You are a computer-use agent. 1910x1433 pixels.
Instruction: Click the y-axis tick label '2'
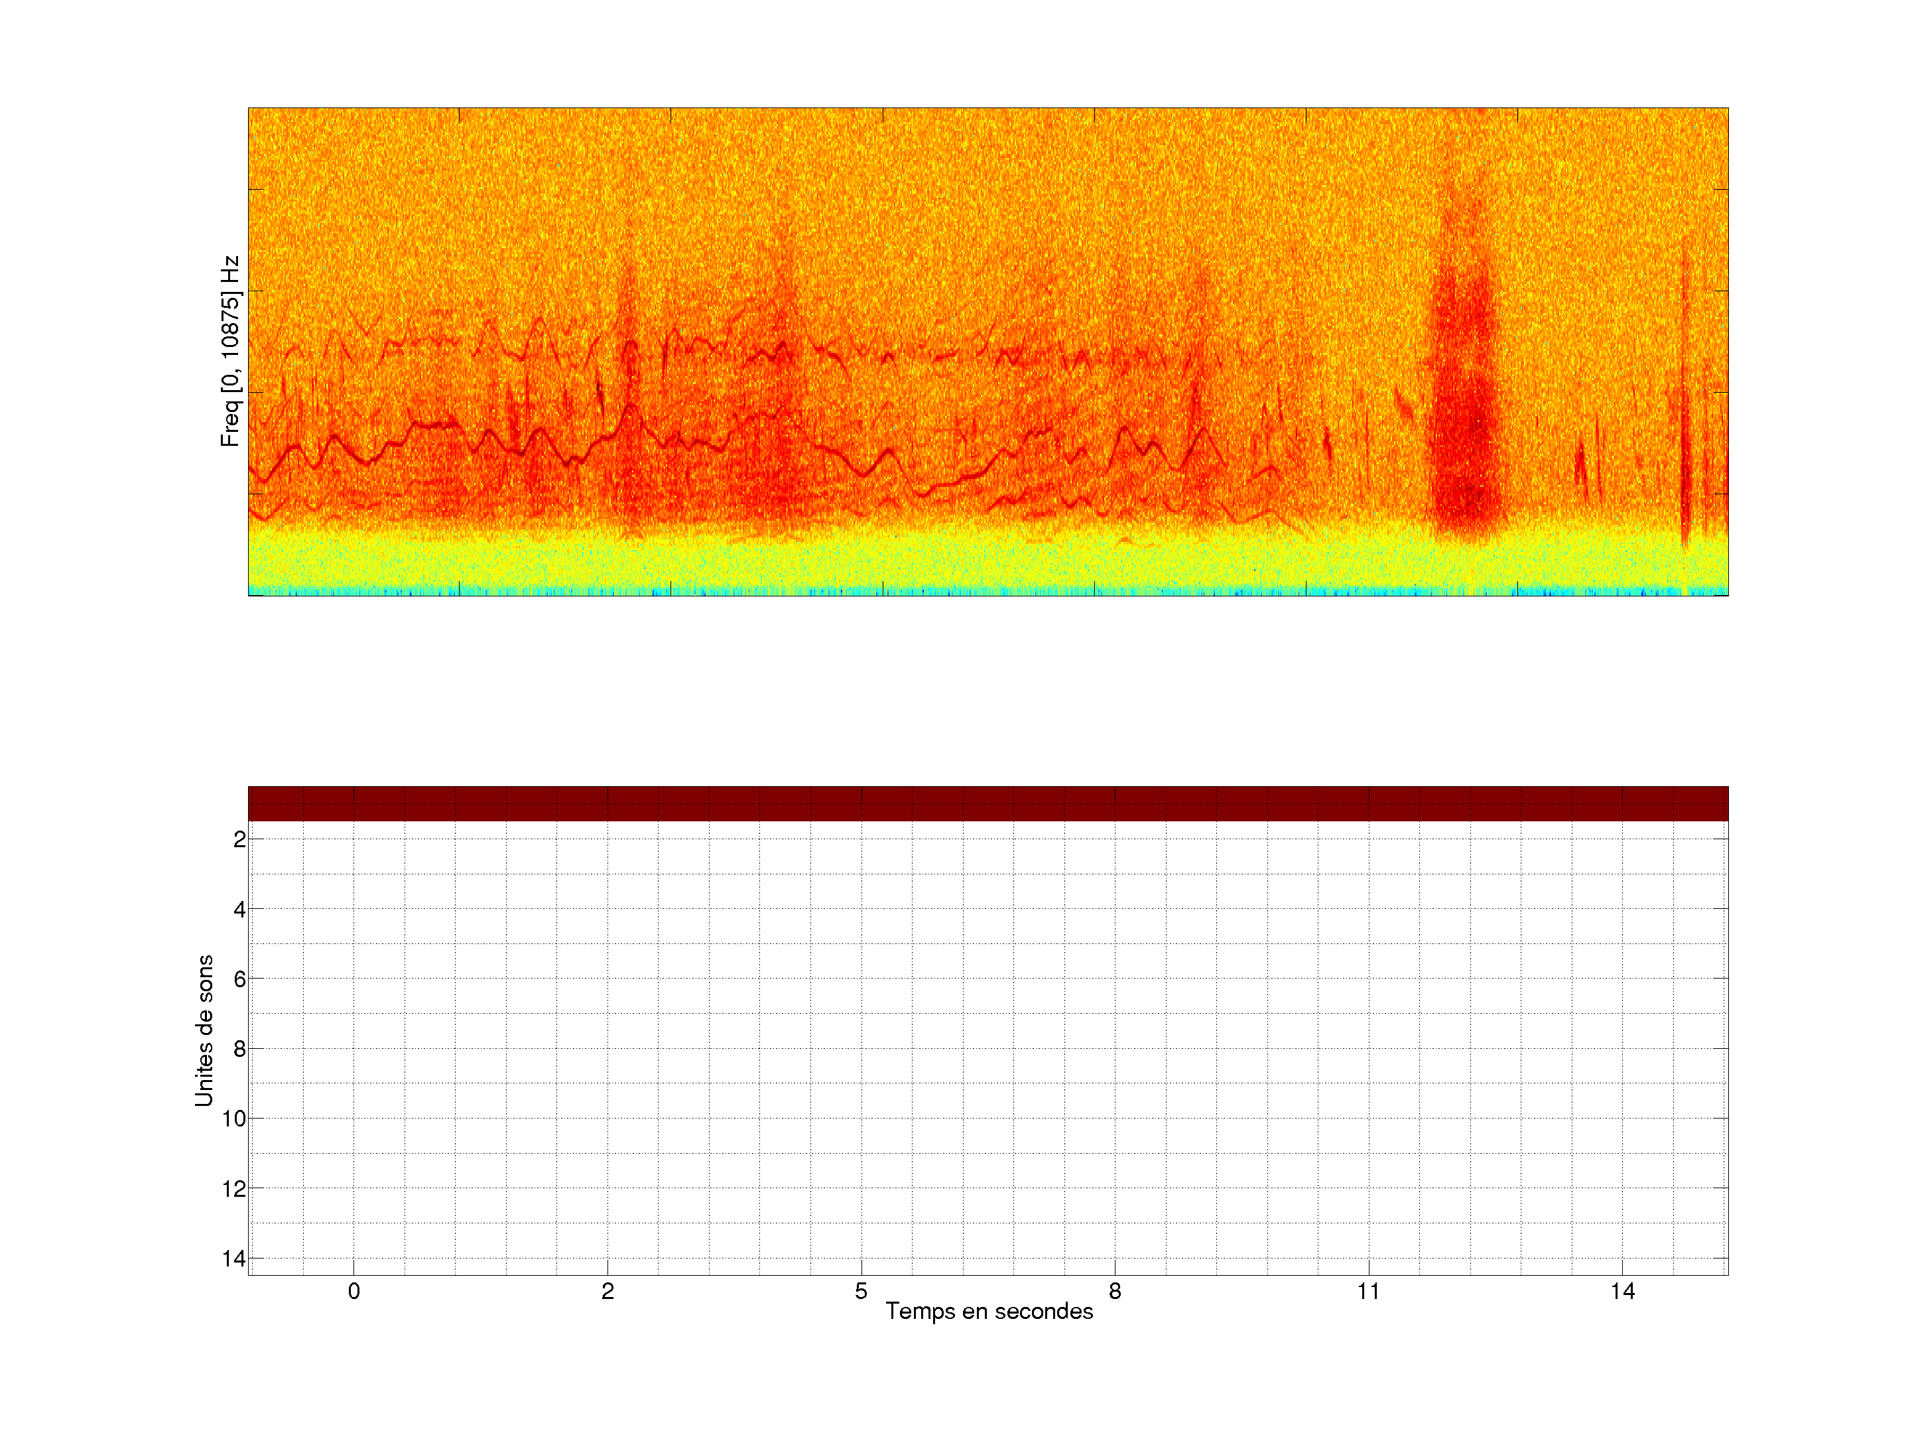click(x=239, y=840)
